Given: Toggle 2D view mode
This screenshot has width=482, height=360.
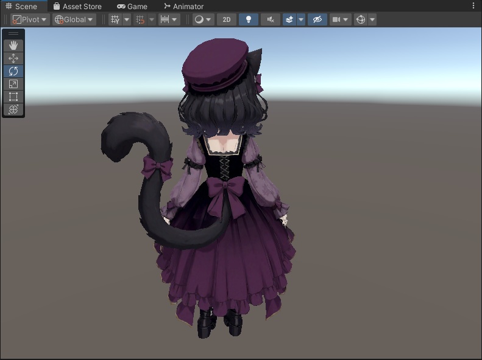Looking at the screenshot, I should pyautogui.click(x=227, y=19).
